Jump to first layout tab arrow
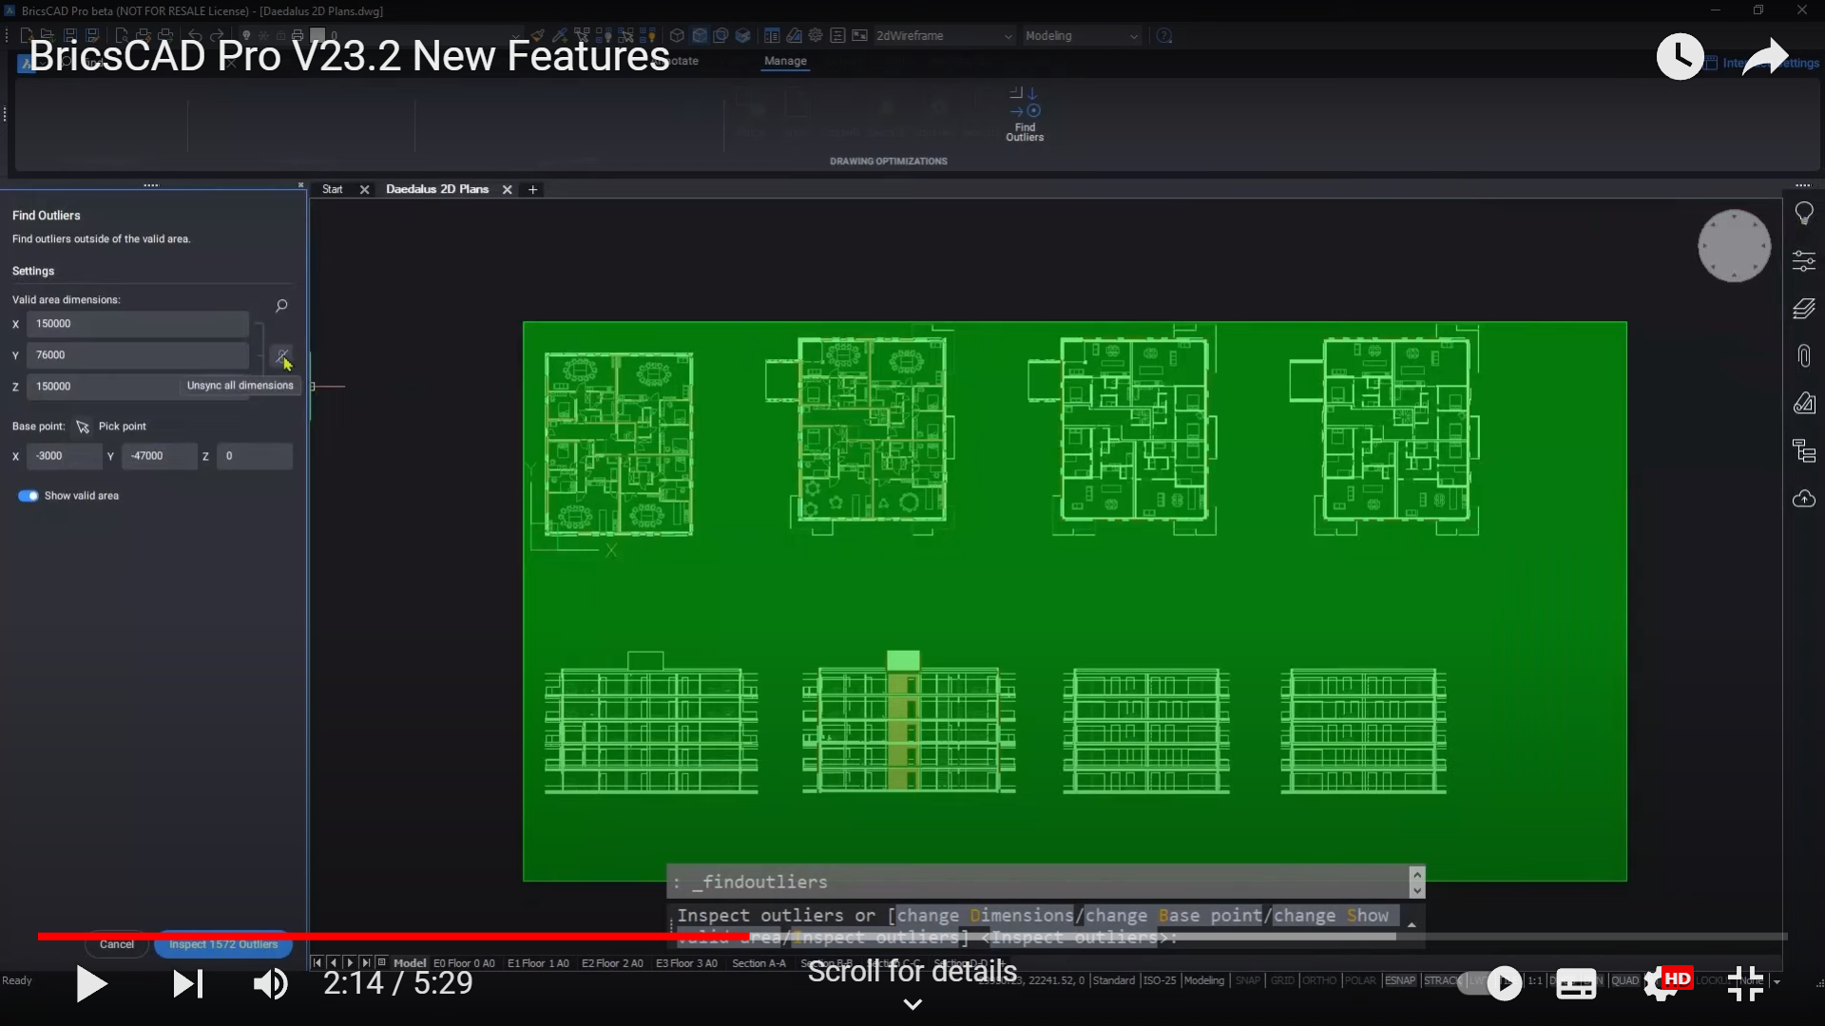The image size is (1825, 1026). 317,962
